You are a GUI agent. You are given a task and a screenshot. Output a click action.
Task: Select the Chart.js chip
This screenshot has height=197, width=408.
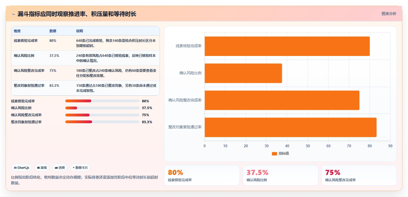pyautogui.click(x=22, y=168)
